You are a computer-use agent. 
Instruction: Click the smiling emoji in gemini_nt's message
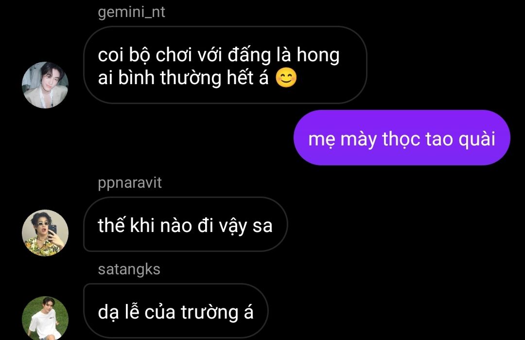(286, 78)
